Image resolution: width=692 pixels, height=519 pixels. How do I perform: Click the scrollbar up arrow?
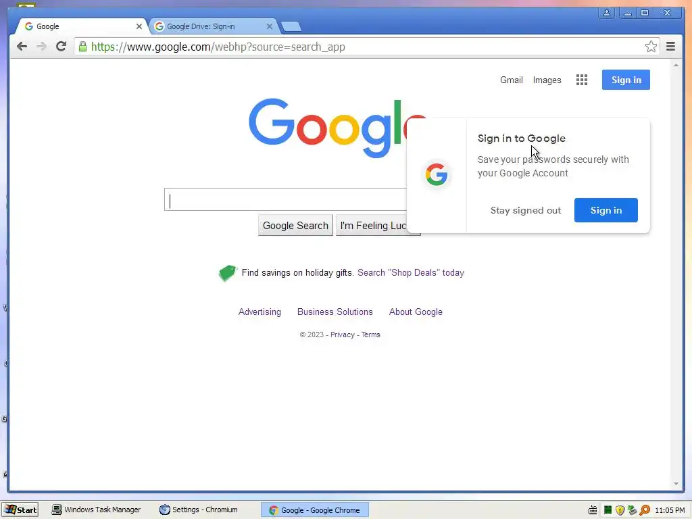(x=676, y=65)
